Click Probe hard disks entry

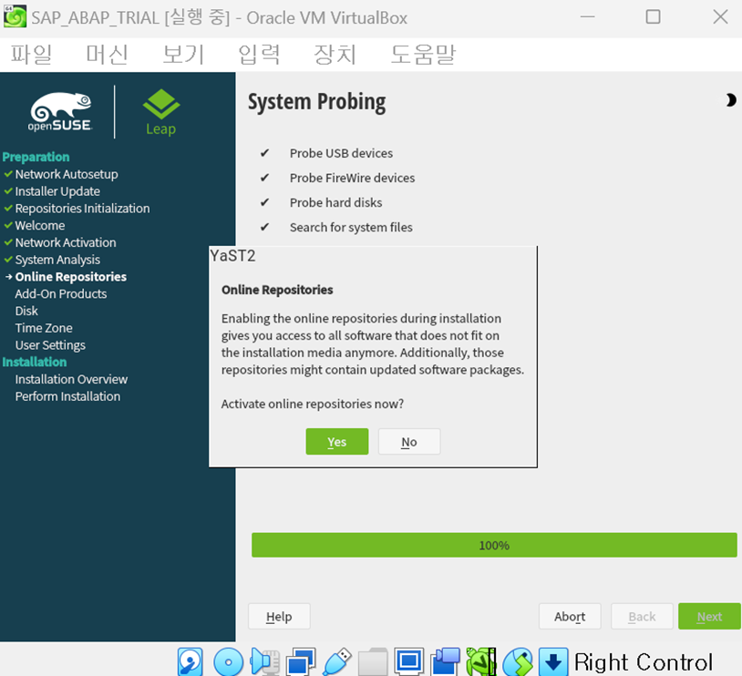pos(336,202)
